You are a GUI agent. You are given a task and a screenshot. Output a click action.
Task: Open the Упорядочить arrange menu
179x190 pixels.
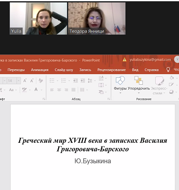(x=139, y=85)
